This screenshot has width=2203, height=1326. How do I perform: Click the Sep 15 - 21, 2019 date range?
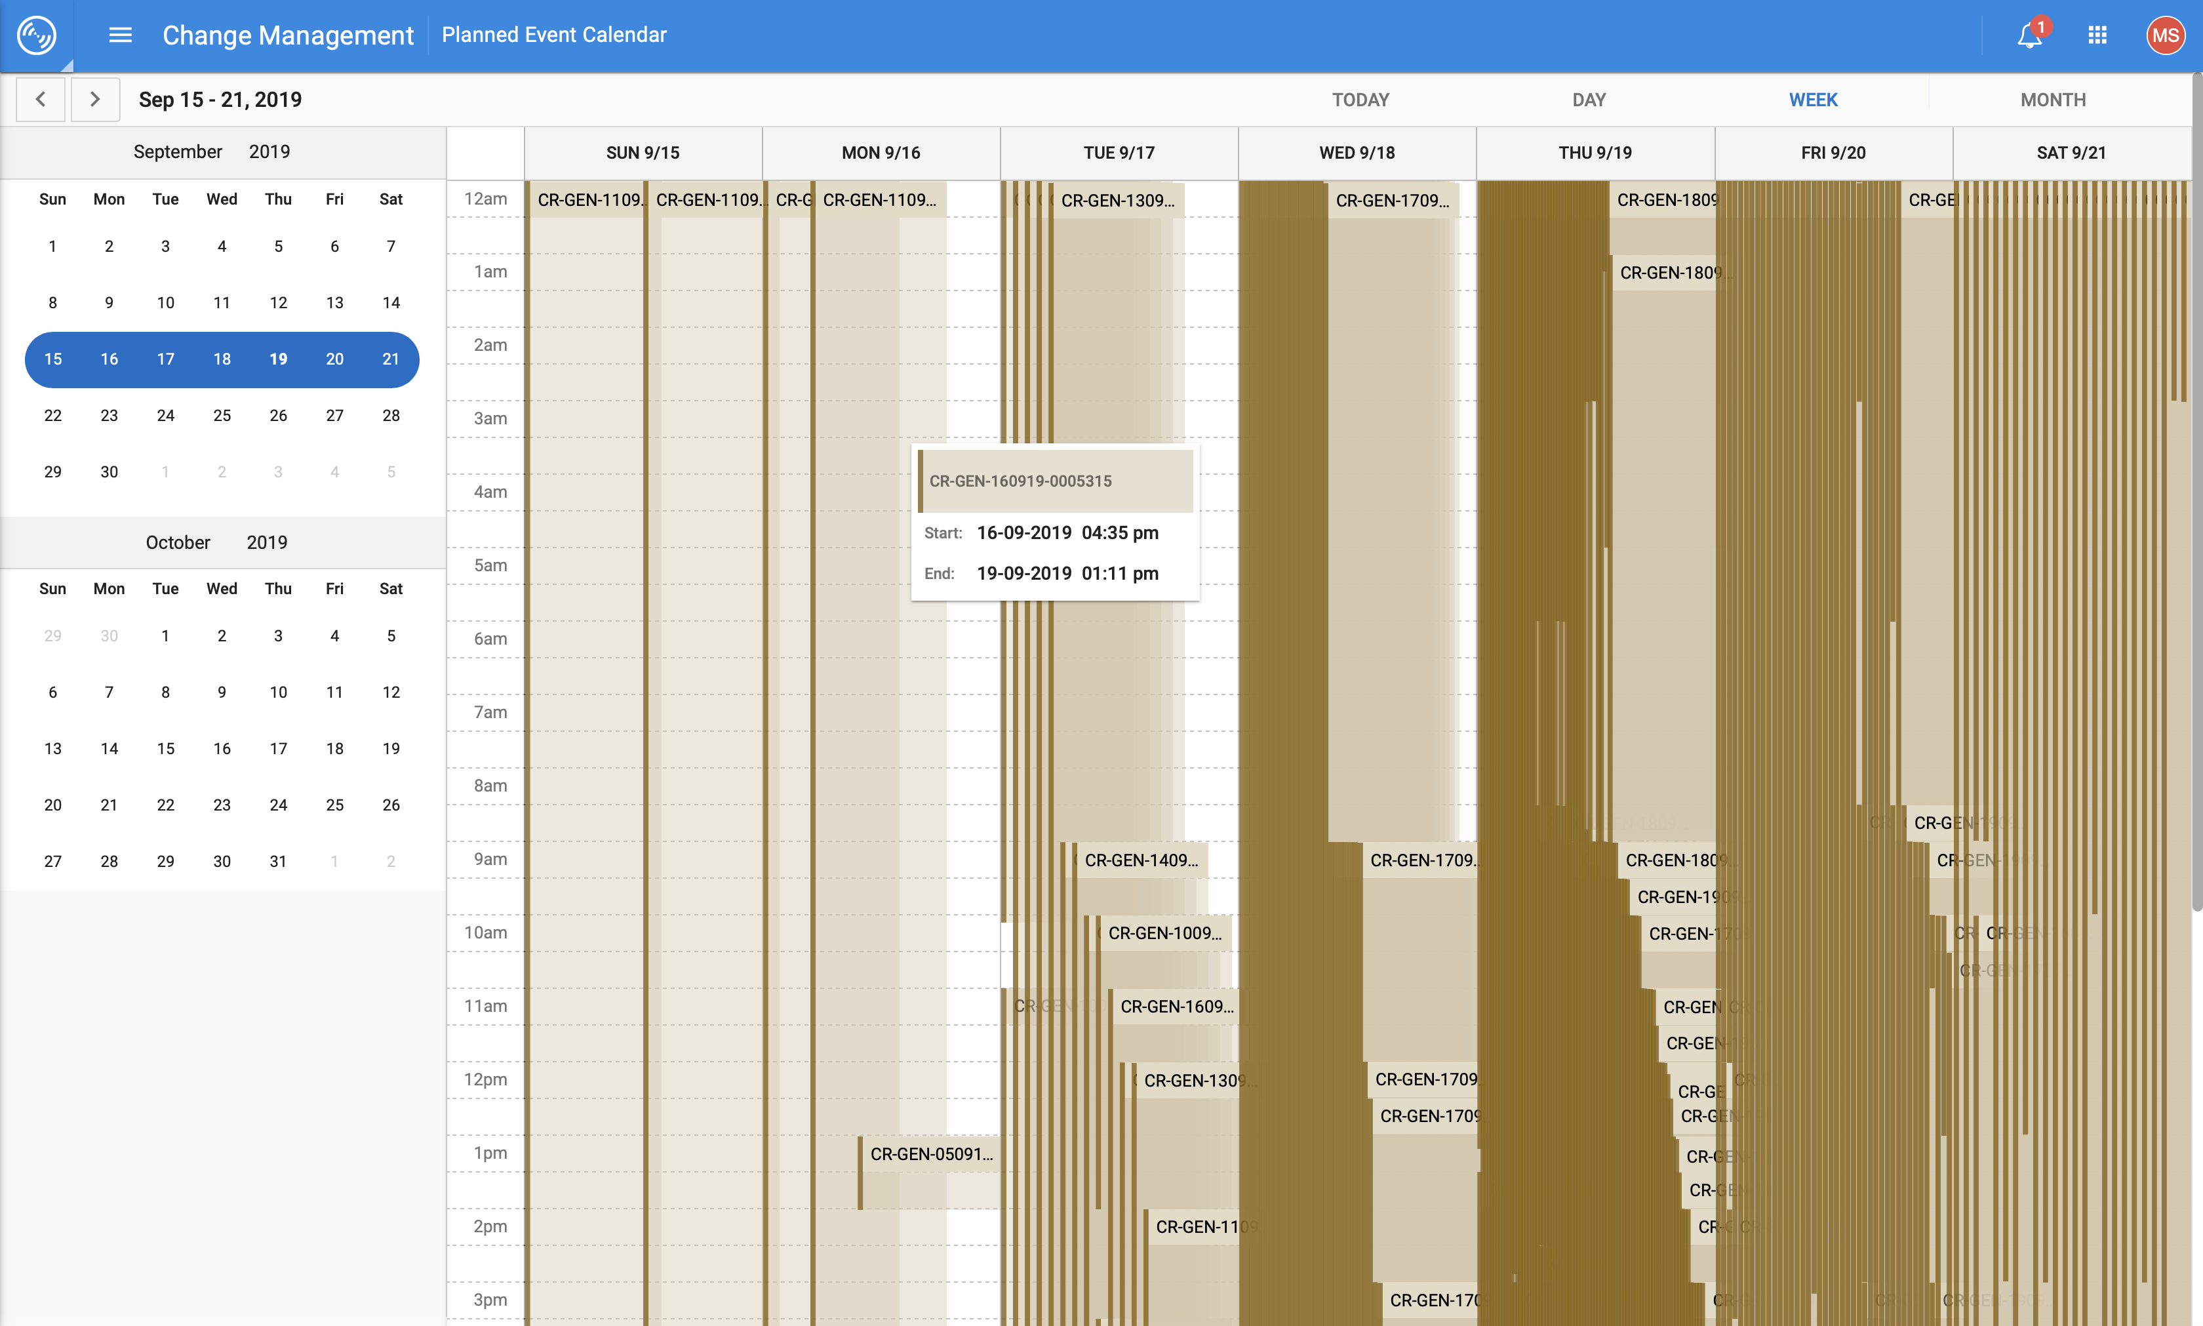pos(220,100)
